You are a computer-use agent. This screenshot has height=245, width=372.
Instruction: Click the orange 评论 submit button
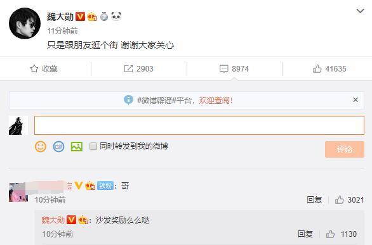click(345, 149)
